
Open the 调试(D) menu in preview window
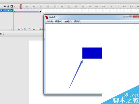click(x=78, y=21)
